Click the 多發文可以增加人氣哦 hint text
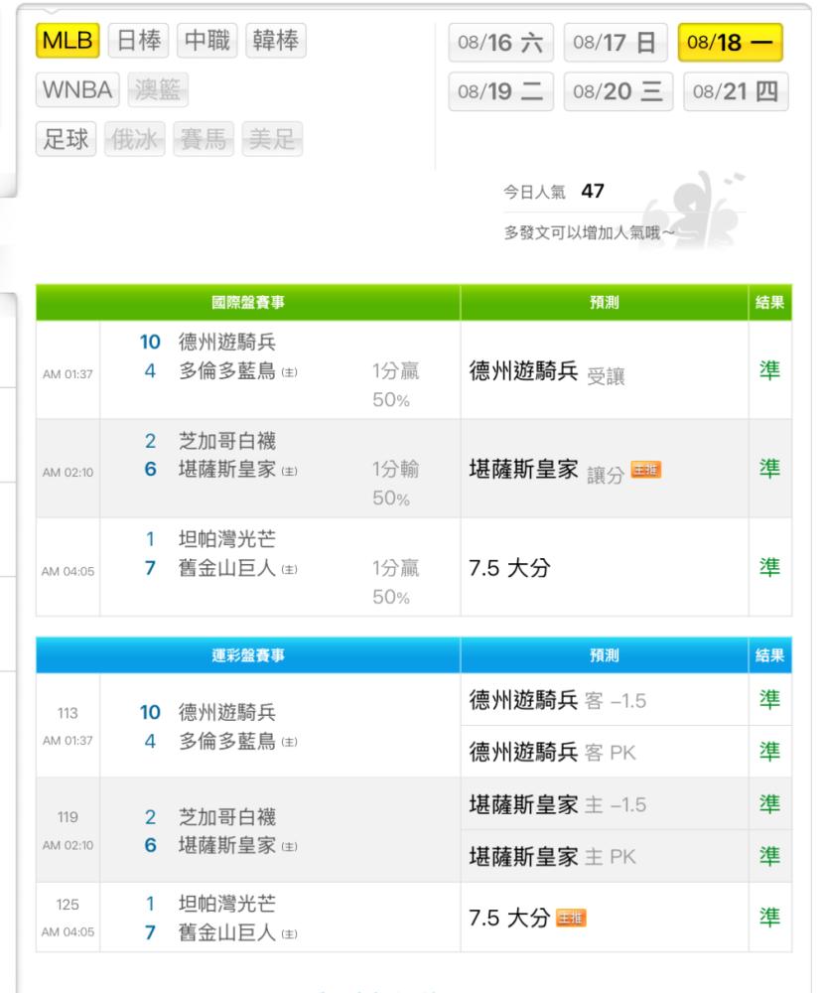This screenshot has height=993, width=822. pyautogui.click(x=589, y=233)
